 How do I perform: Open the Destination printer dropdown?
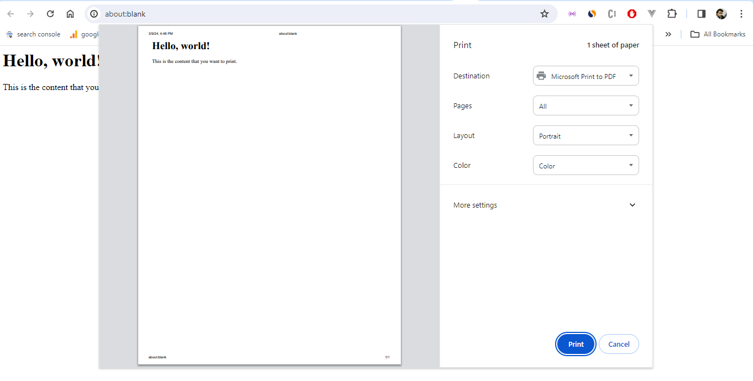click(585, 76)
